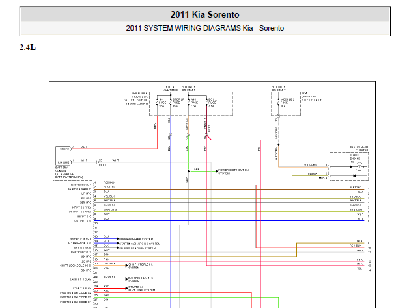Click the "MODULE 2 FUSE" label
394x308 pixels.
click(288, 103)
